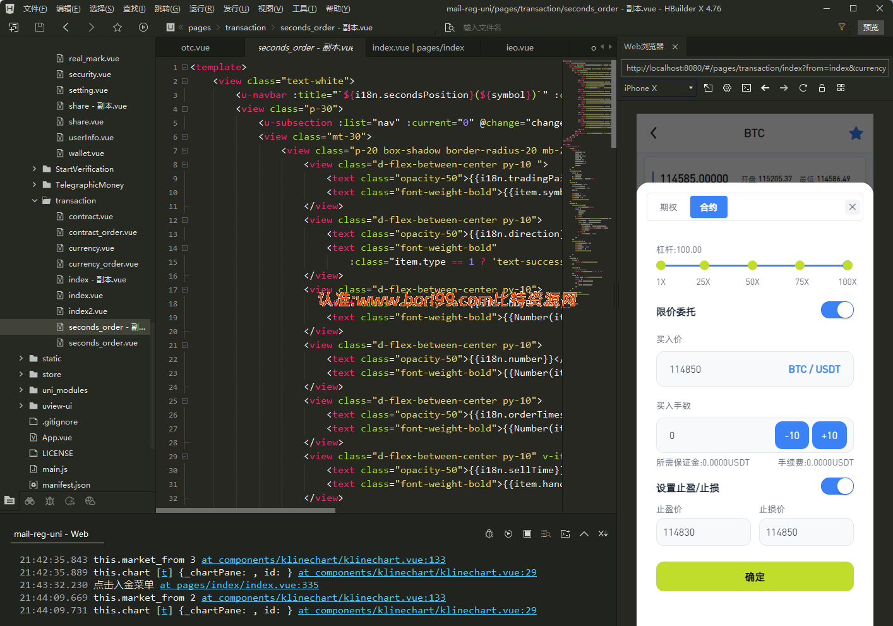893x626 pixels.
Task: Click the 确定 confirm button
Action: tap(755, 577)
